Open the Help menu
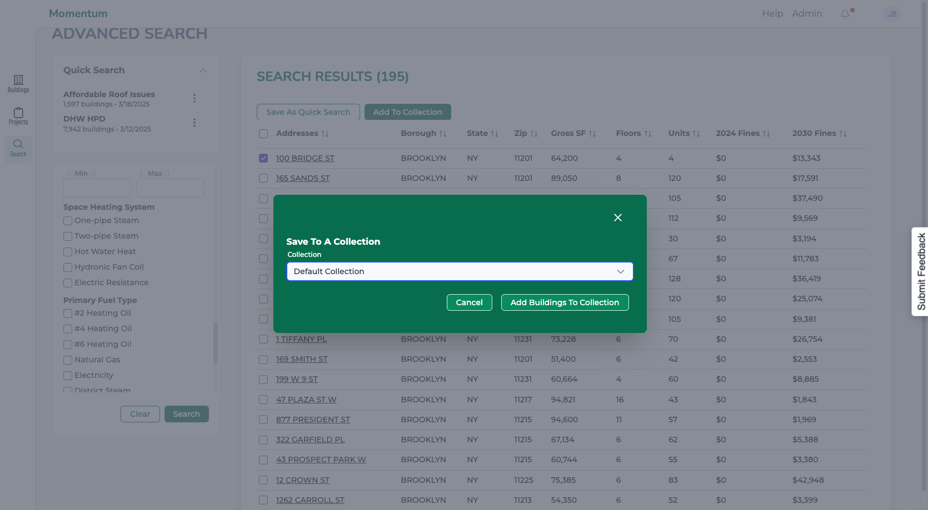The width and height of the screenshot is (928, 510). pos(772,14)
